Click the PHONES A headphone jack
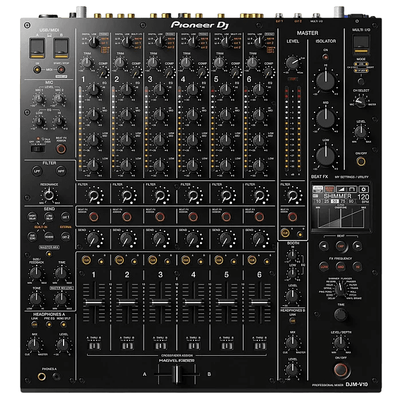Screen dimensions: 401x401 tap(41, 376)
